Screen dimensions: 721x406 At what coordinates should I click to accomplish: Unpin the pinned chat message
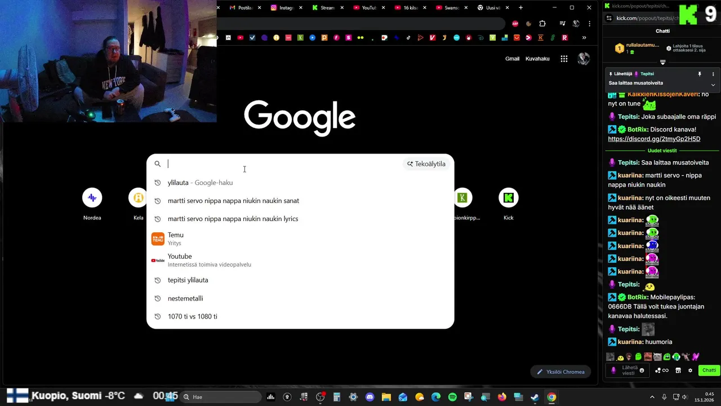pos(700,74)
